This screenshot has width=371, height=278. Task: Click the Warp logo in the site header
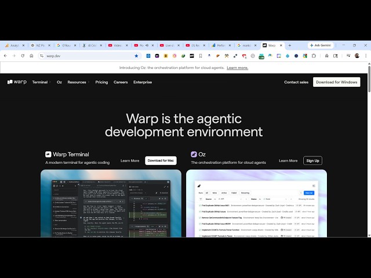pos(17,82)
